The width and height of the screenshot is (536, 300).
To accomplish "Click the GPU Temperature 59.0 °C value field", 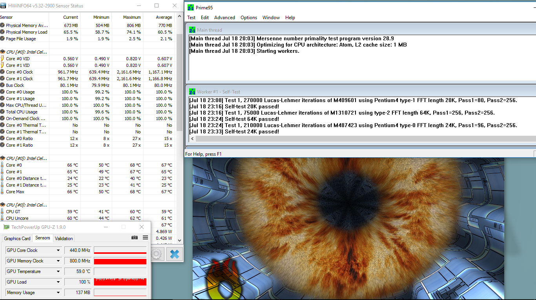I will point(78,271).
